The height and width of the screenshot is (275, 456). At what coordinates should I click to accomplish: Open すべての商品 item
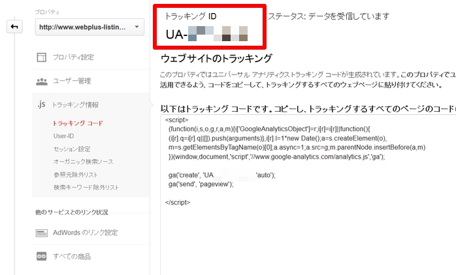click(x=72, y=257)
